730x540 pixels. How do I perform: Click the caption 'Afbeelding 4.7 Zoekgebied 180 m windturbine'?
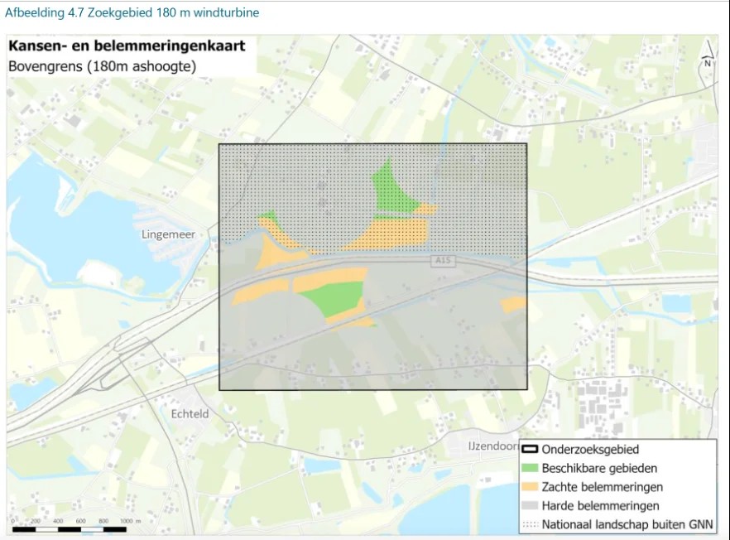(x=132, y=12)
